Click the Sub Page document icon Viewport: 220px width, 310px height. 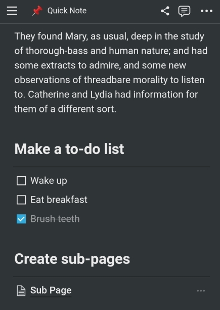pyautogui.click(x=21, y=291)
